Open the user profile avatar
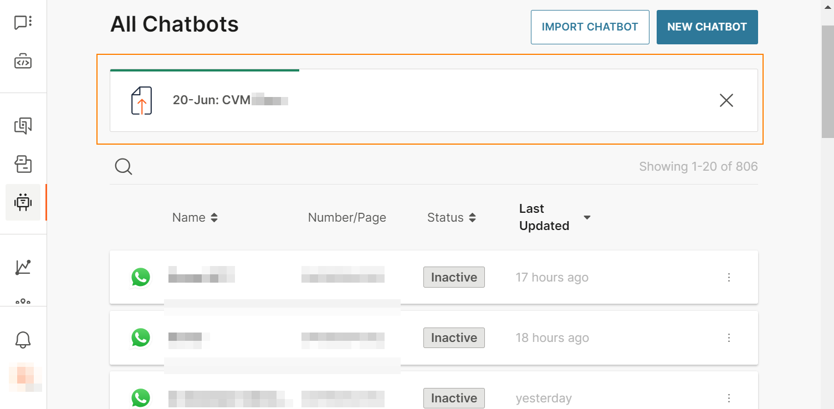834x409 pixels. click(25, 377)
